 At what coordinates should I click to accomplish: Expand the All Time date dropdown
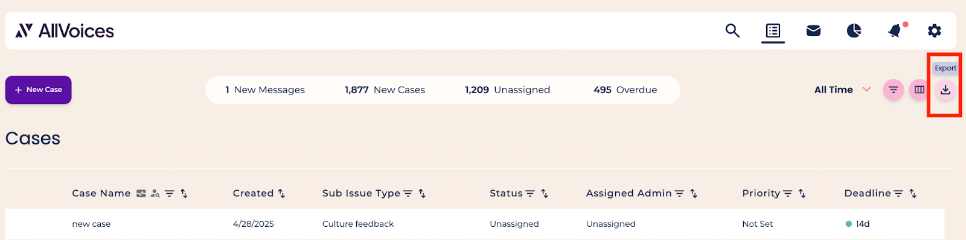click(842, 90)
